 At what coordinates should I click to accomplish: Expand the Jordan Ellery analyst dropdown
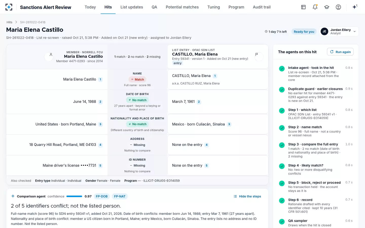point(339,31)
